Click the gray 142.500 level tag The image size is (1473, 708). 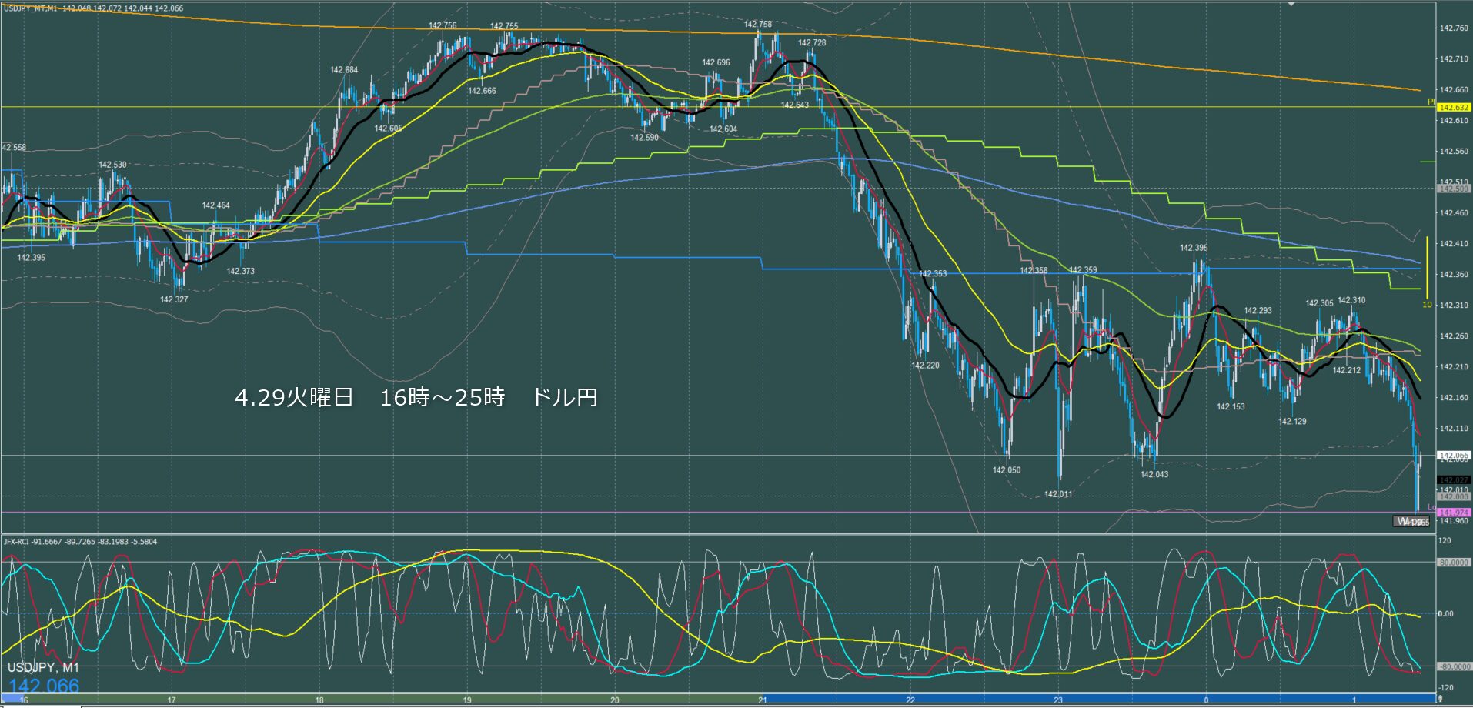click(1454, 189)
